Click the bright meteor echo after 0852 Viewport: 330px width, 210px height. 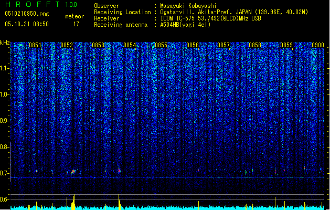pyautogui.click(x=73, y=172)
